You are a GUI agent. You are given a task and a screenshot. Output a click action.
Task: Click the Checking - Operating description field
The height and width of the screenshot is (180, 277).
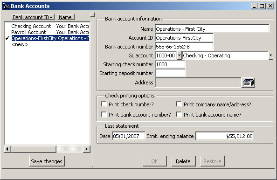click(x=225, y=55)
